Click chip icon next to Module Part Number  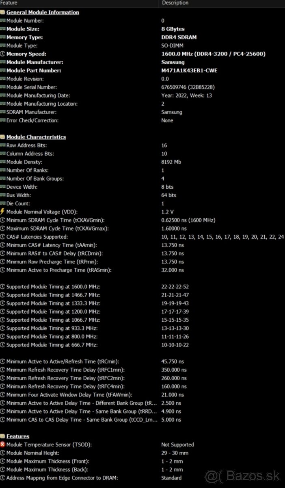coord(3,71)
